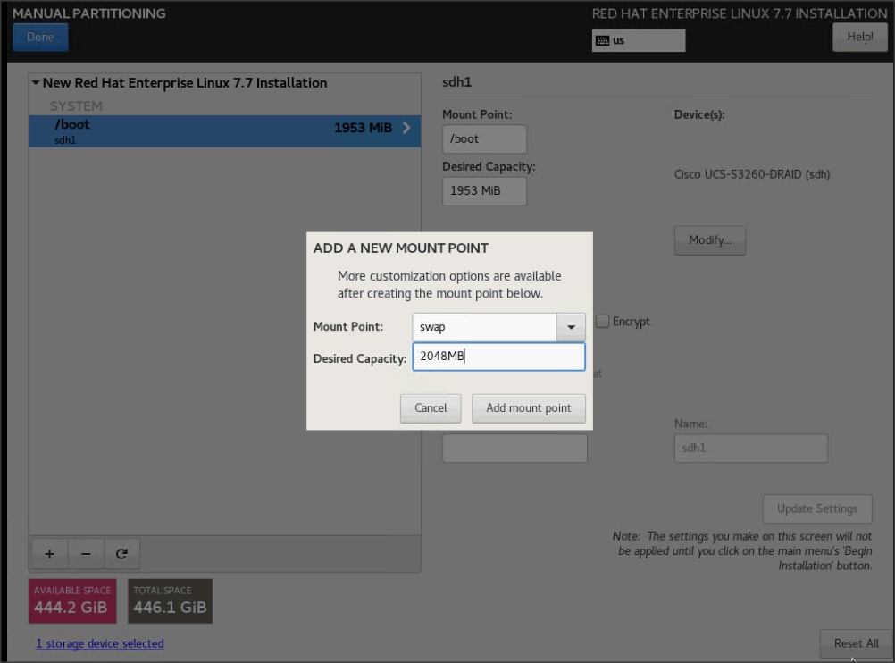Click the reload storage configuration icon
This screenshot has width=895, height=663.
point(121,553)
